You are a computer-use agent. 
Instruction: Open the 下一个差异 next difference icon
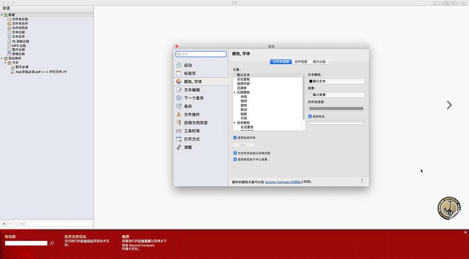179,98
